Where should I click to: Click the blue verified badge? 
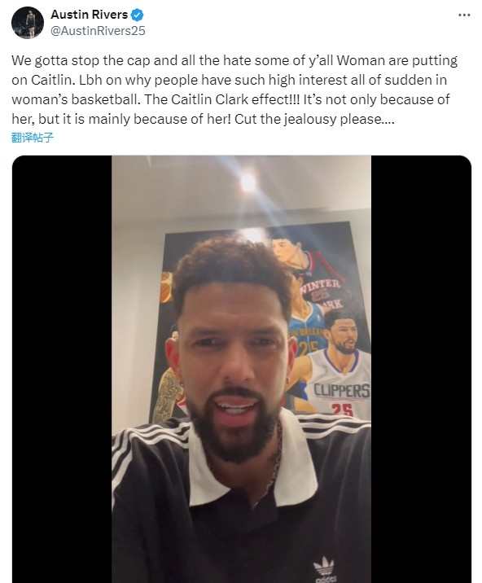(x=138, y=15)
